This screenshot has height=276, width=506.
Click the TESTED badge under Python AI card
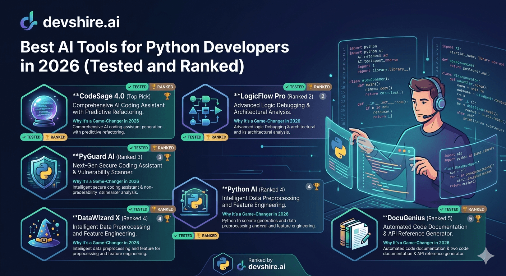tap(183, 236)
